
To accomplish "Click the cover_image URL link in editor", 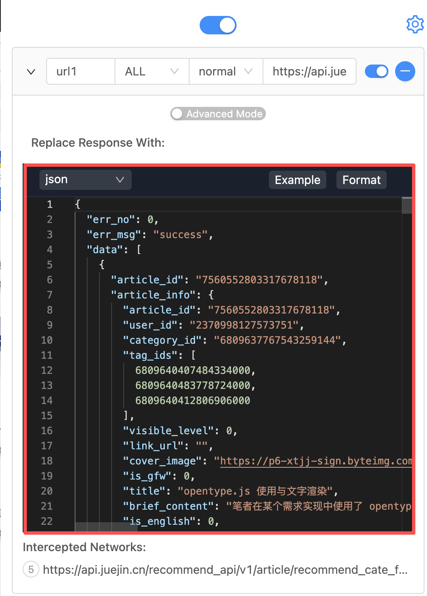I will [315, 461].
